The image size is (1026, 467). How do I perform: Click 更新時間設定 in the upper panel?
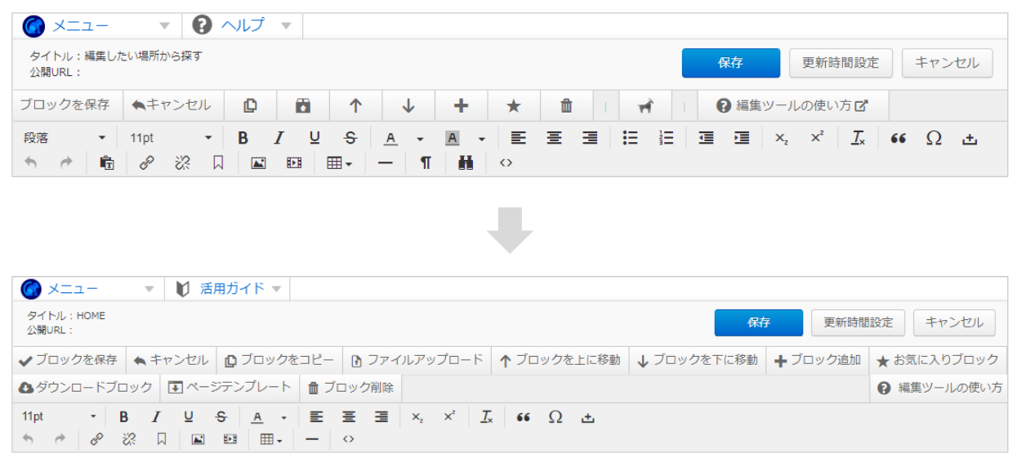click(x=841, y=63)
